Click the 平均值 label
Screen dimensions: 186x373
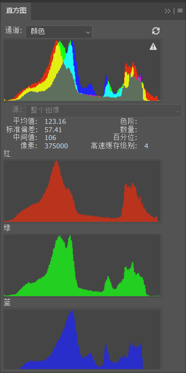(x=25, y=121)
